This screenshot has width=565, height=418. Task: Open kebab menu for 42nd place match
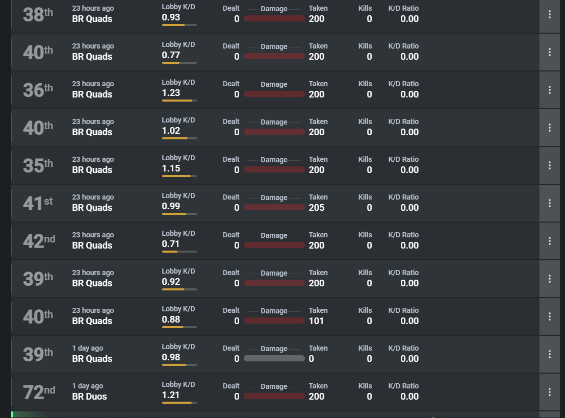(549, 241)
